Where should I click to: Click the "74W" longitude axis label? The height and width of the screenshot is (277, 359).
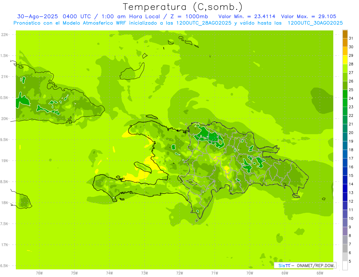click(x=109, y=273)
